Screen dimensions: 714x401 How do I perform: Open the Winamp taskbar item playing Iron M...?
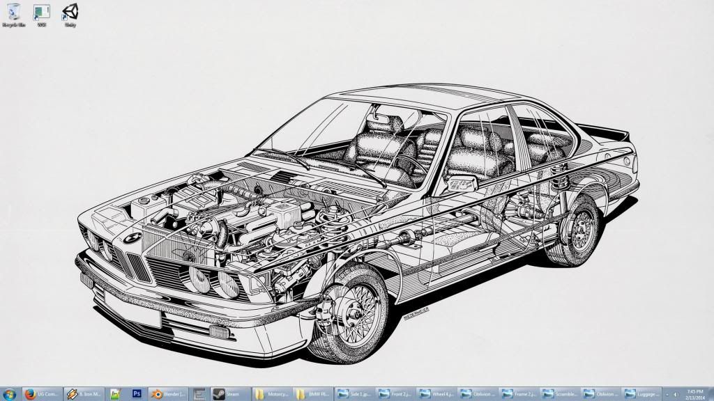point(84,394)
